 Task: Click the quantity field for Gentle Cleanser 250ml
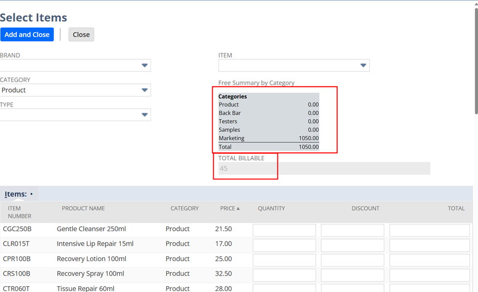coord(284,230)
